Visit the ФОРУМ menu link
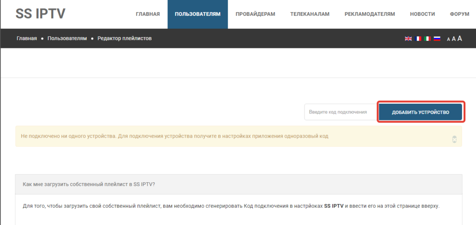 point(459,14)
